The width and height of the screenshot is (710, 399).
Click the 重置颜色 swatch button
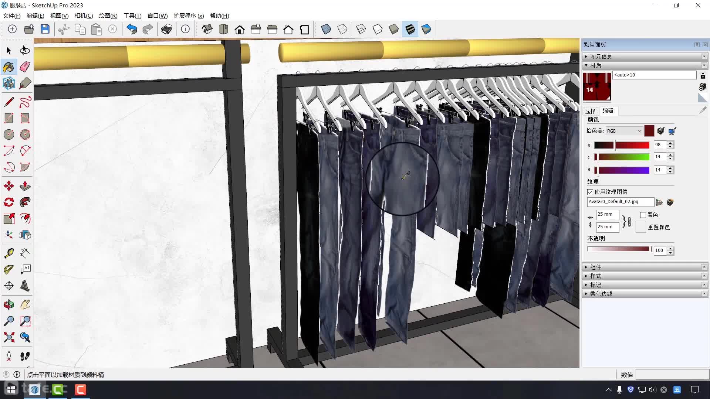[x=641, y=227]
